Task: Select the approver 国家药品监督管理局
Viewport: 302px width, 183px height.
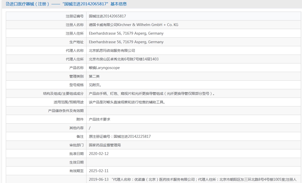Action: tap(105, 145)
